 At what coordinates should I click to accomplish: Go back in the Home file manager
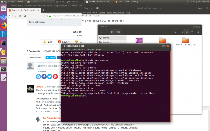(x=101, y=32)
